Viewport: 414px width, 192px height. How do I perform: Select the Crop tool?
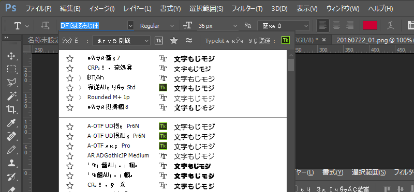(11, 109)
